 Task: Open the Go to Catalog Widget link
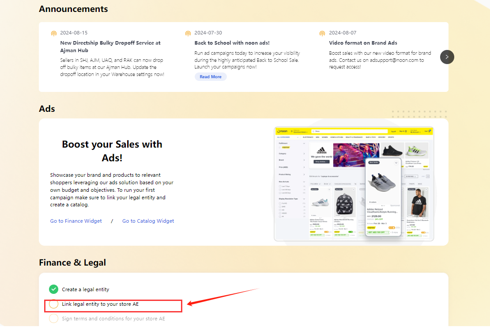click(148, 221)
